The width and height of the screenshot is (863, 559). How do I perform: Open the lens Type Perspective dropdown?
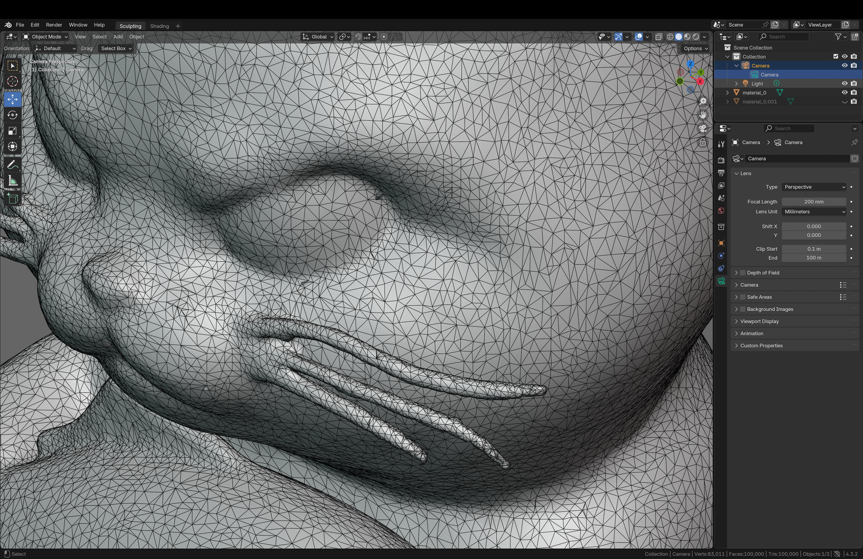[814, 187]
